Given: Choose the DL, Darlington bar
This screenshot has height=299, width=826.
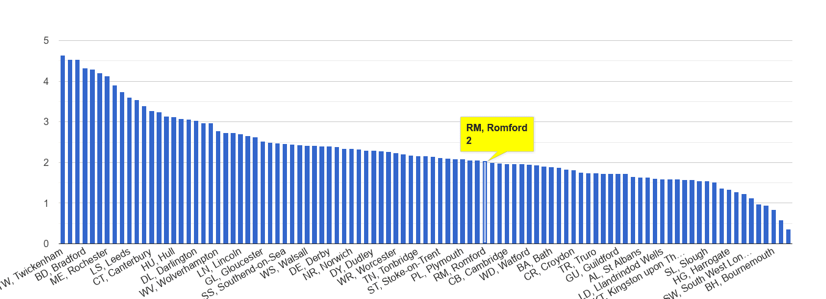Looking at the screenshot, I should click(x=196, y=182).
